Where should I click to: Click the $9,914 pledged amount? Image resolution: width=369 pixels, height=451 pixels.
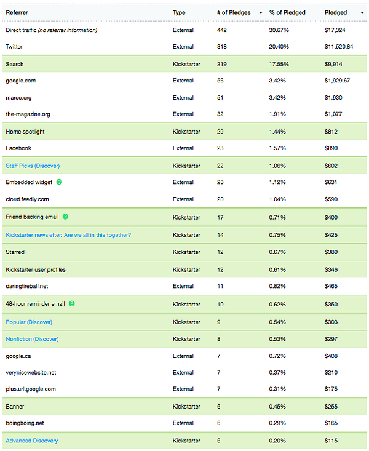coord(333,64)
